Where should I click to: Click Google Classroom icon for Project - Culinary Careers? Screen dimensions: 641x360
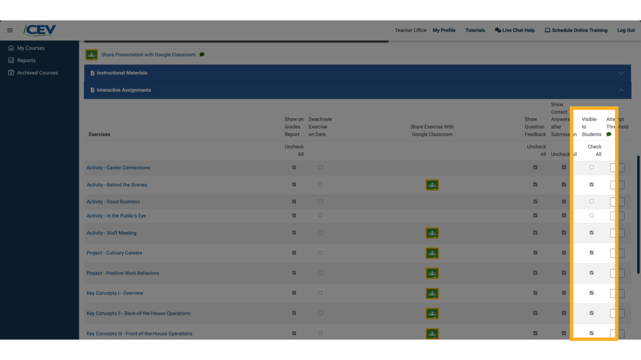point(432,253)
